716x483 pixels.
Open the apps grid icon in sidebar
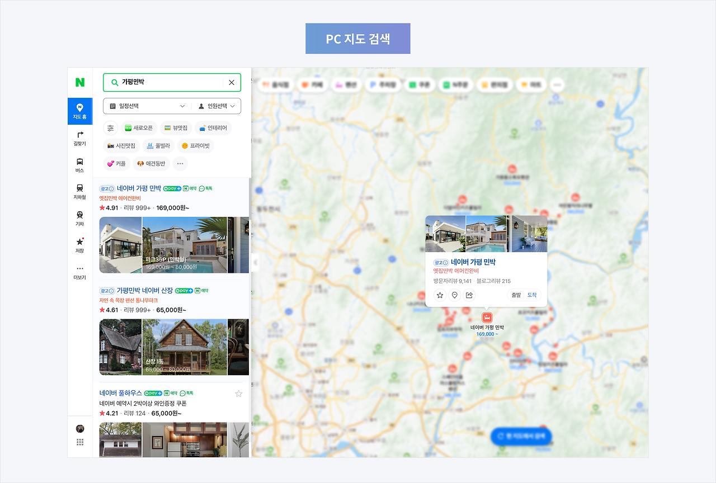pyautogui.click(x=80, y=442)
